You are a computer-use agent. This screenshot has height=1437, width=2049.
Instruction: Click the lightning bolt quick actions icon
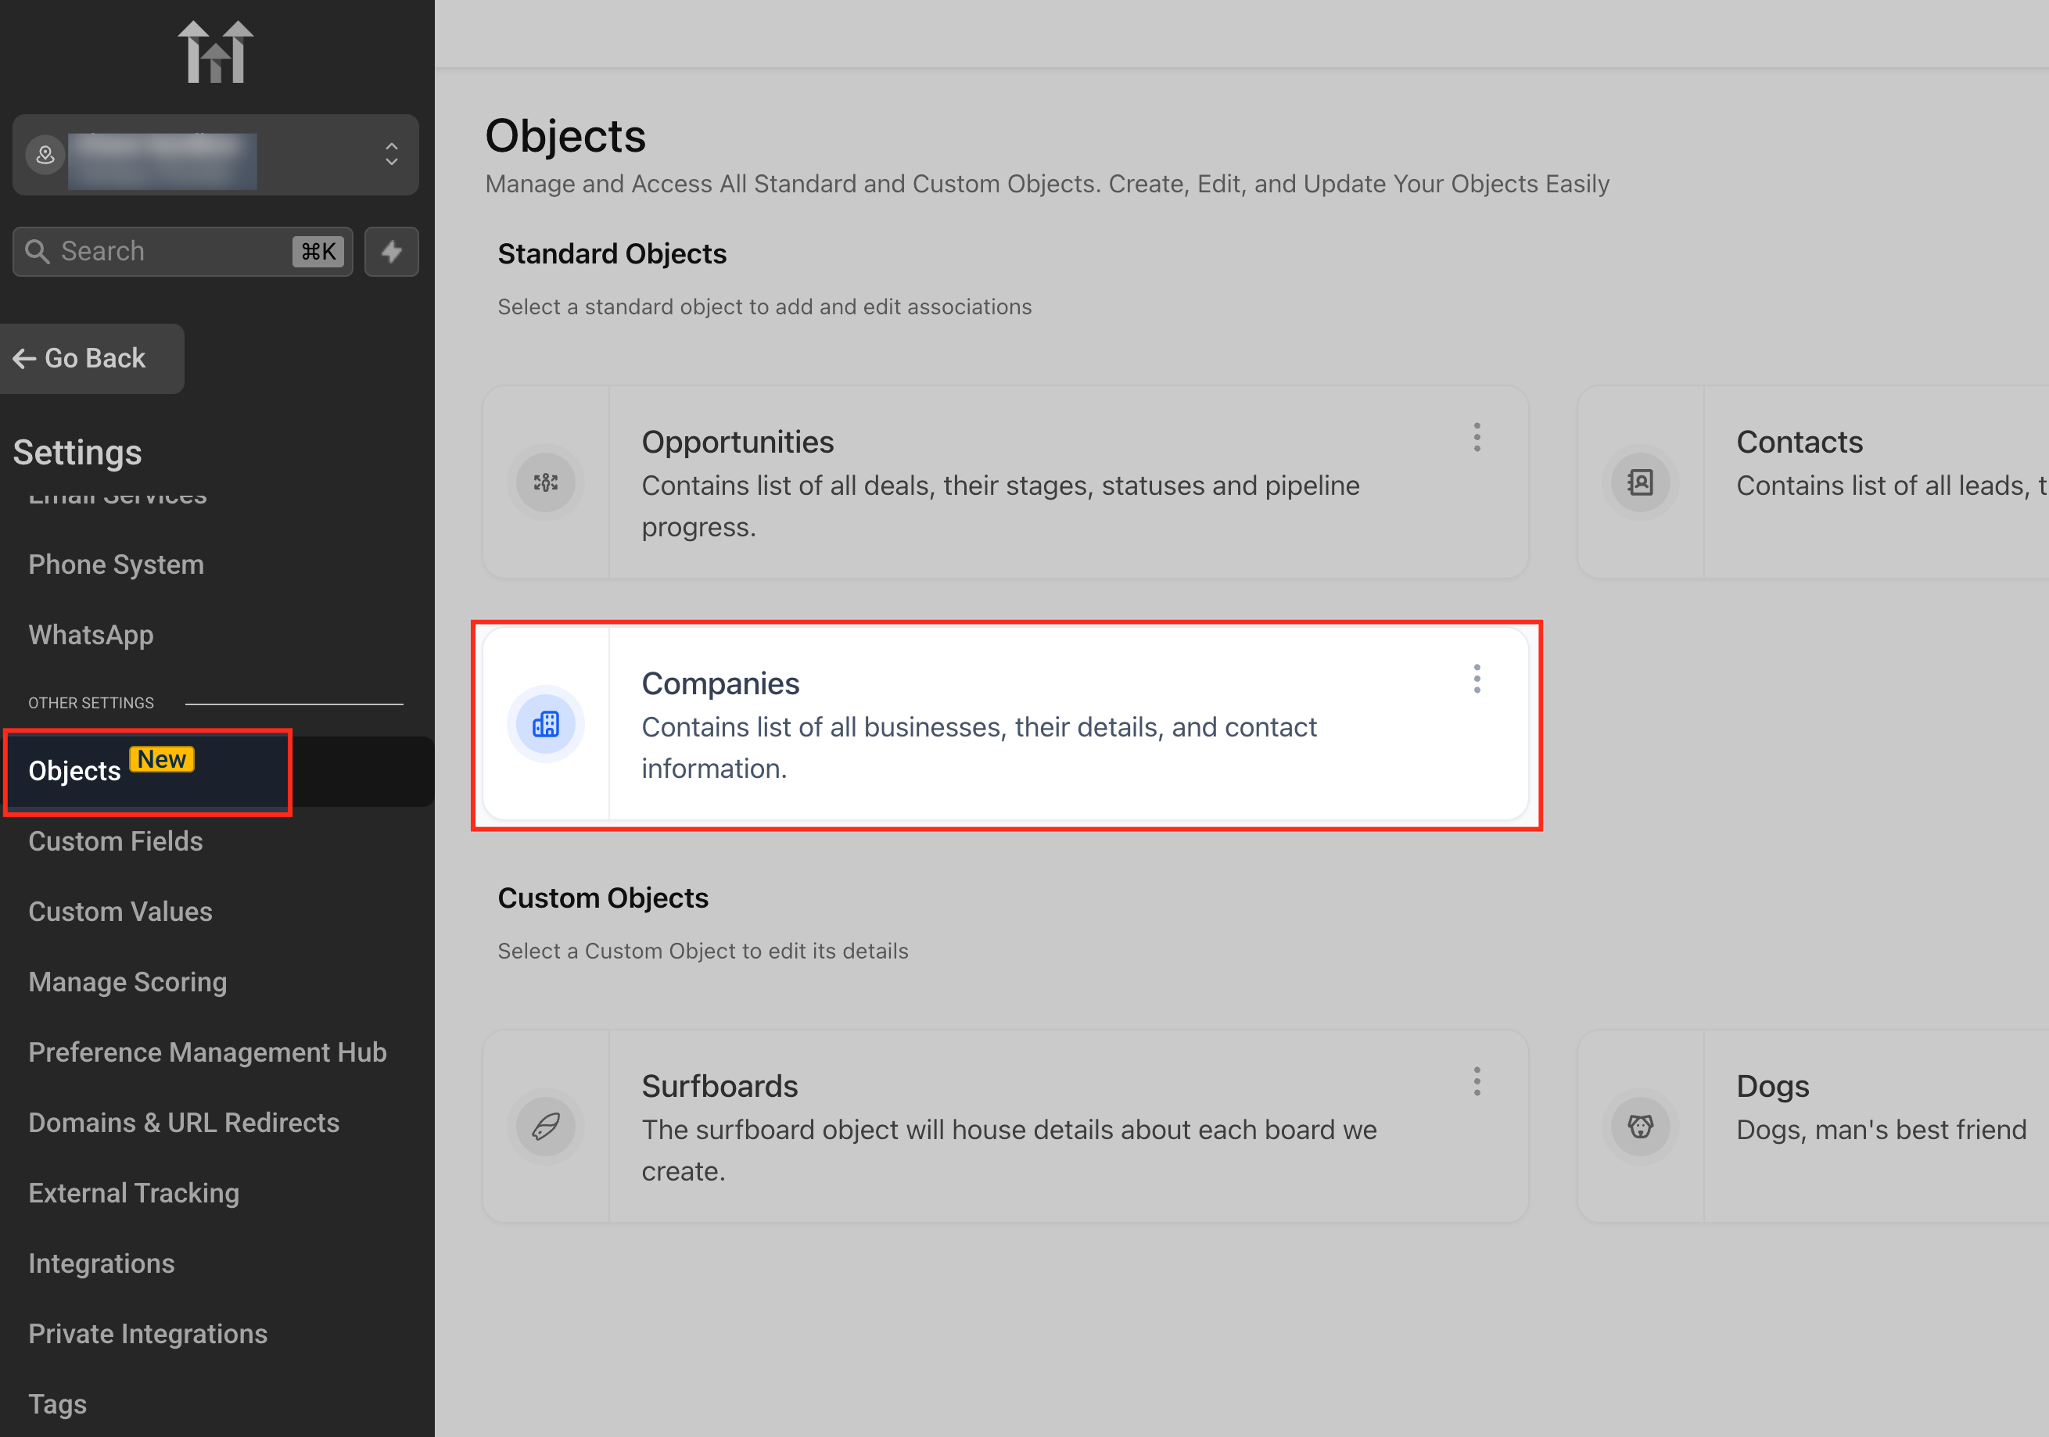[391, 252]
